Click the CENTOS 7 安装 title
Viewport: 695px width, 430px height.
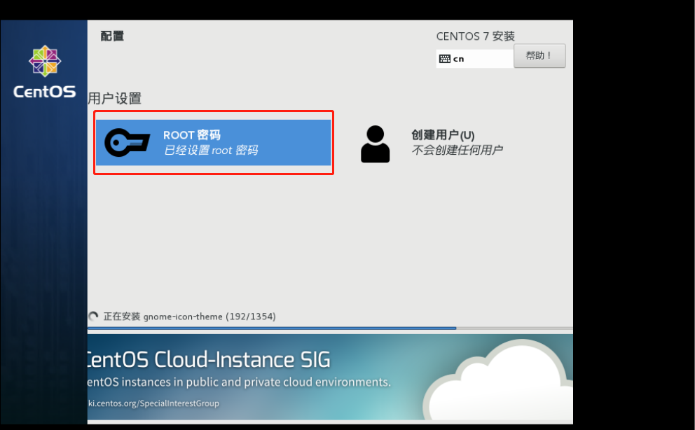[475, 36]
